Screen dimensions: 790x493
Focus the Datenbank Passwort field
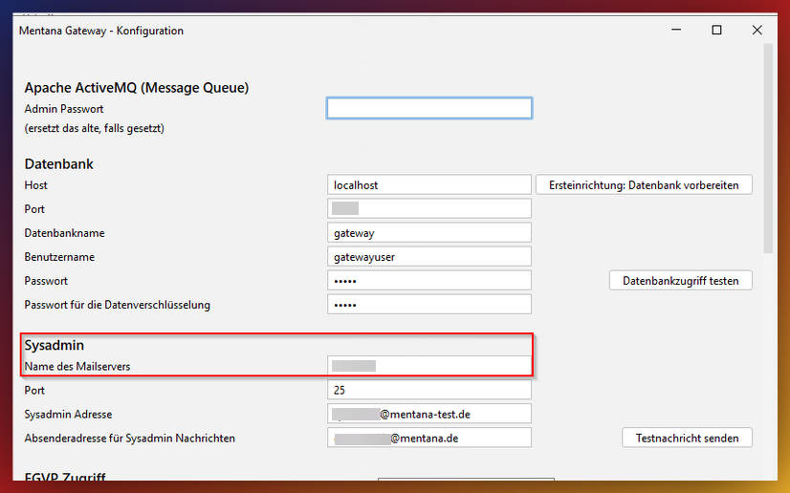pyautogui.click(x=429, y=280)
